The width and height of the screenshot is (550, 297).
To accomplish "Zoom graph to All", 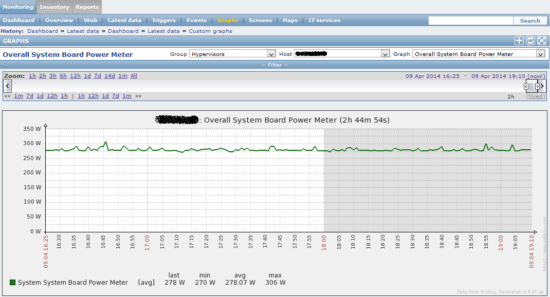I will 134,75.
